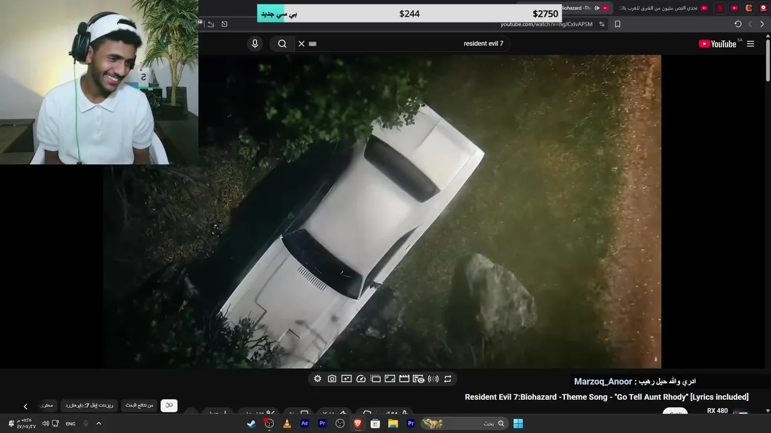The image size is (771, 433).
Task: Click the YouTube search magnifier button
Action: (x=282, y=43)
